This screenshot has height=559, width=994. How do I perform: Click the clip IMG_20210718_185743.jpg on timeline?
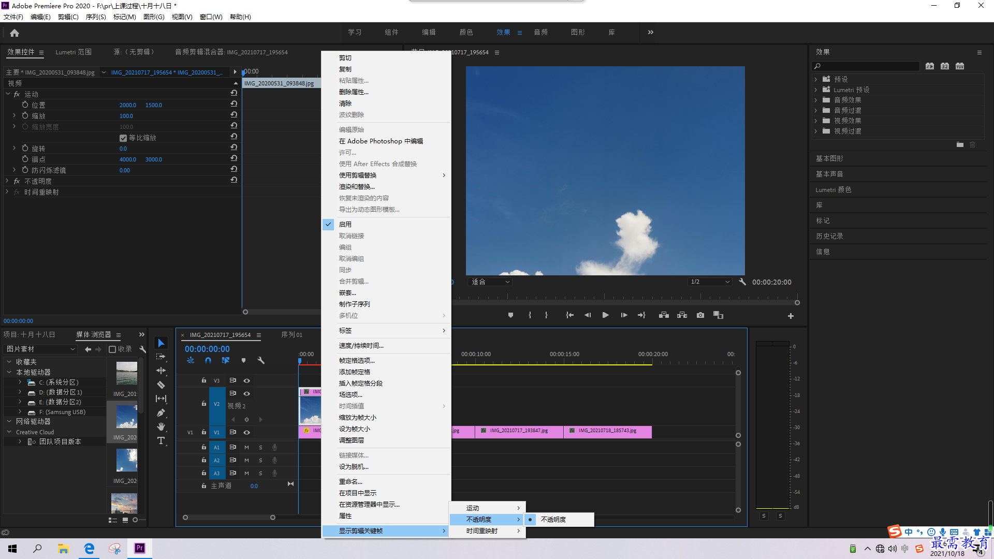point(607,431)
